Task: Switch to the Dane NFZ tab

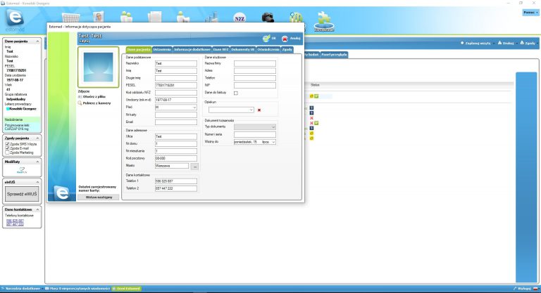Action: point(220,49)
